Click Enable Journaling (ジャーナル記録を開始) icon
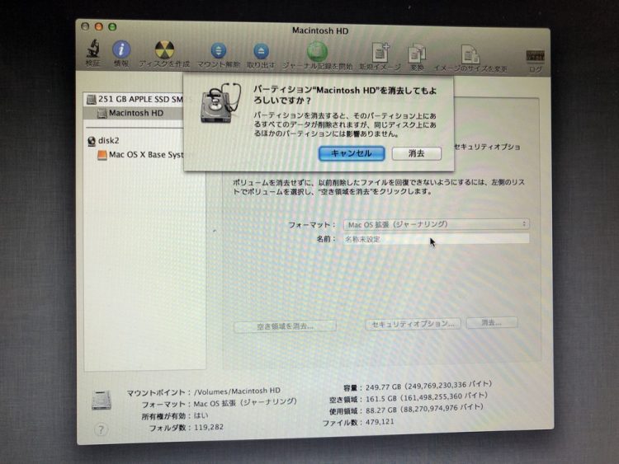619x464 pixels. [317, 52]
